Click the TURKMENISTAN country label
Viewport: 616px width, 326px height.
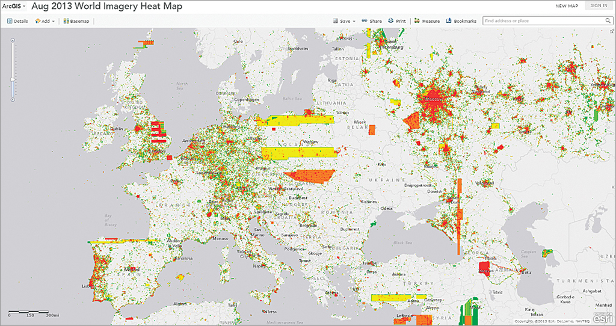[585, 281]
